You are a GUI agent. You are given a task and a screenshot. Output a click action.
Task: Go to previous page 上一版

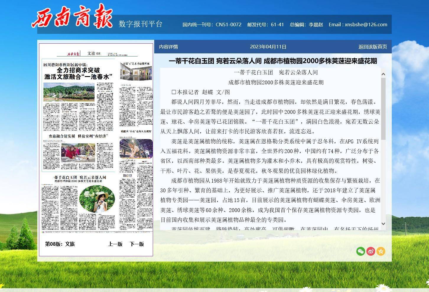click(115, 244)
